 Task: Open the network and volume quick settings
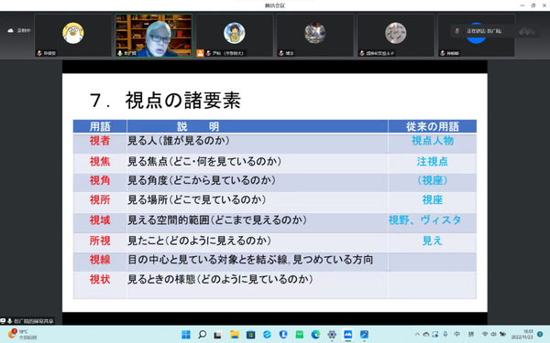point(494,334)
